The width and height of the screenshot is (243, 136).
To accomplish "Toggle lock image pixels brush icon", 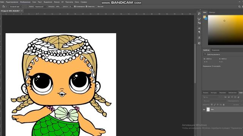I will click(215, 105).
